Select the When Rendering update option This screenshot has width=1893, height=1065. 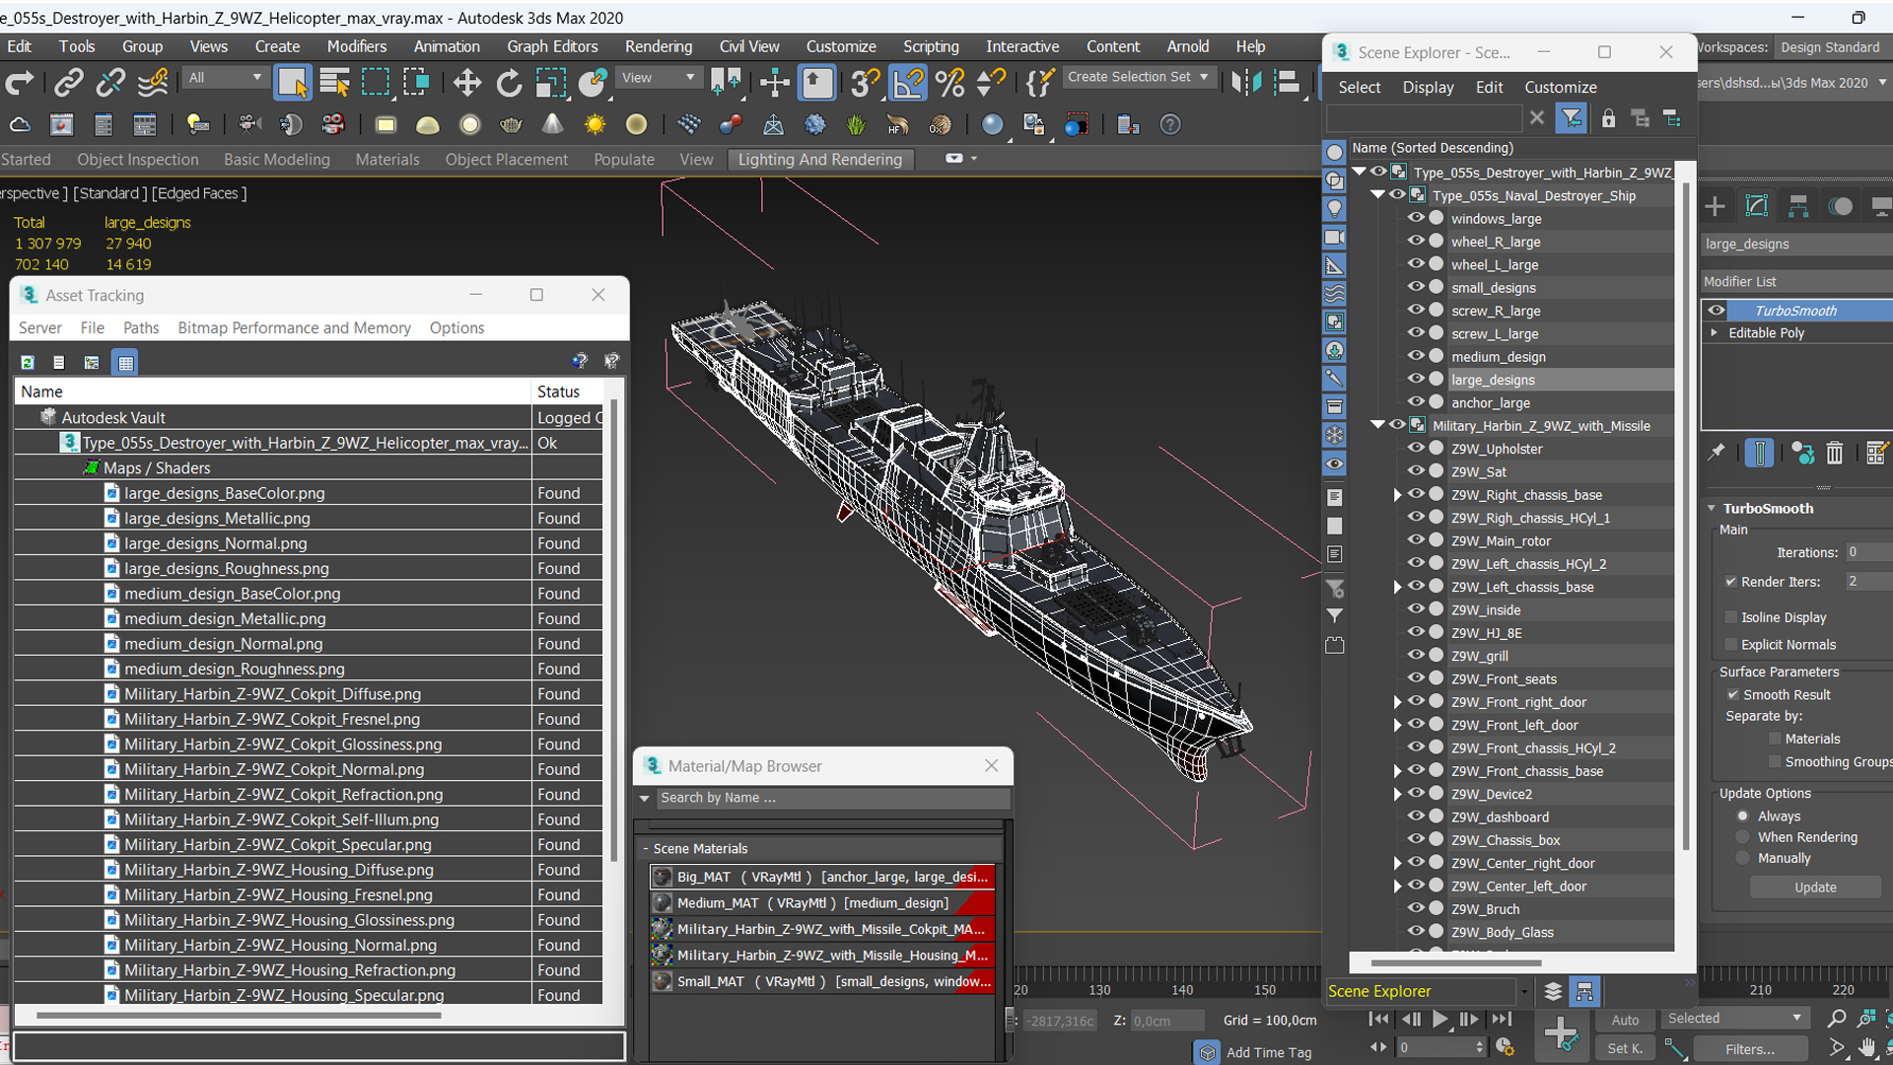click(1743, 837)
